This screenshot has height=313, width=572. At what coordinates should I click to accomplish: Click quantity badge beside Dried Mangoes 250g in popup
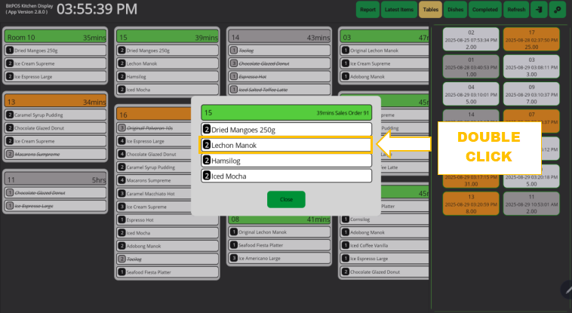(207, 130)
